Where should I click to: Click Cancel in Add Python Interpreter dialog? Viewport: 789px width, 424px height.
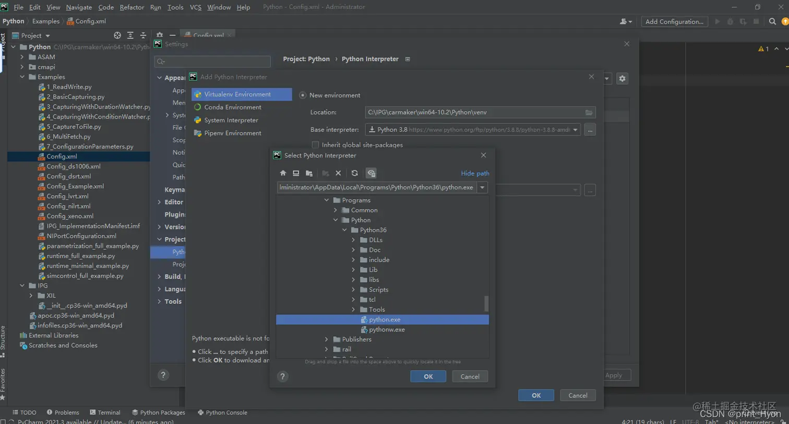(578, 395)
